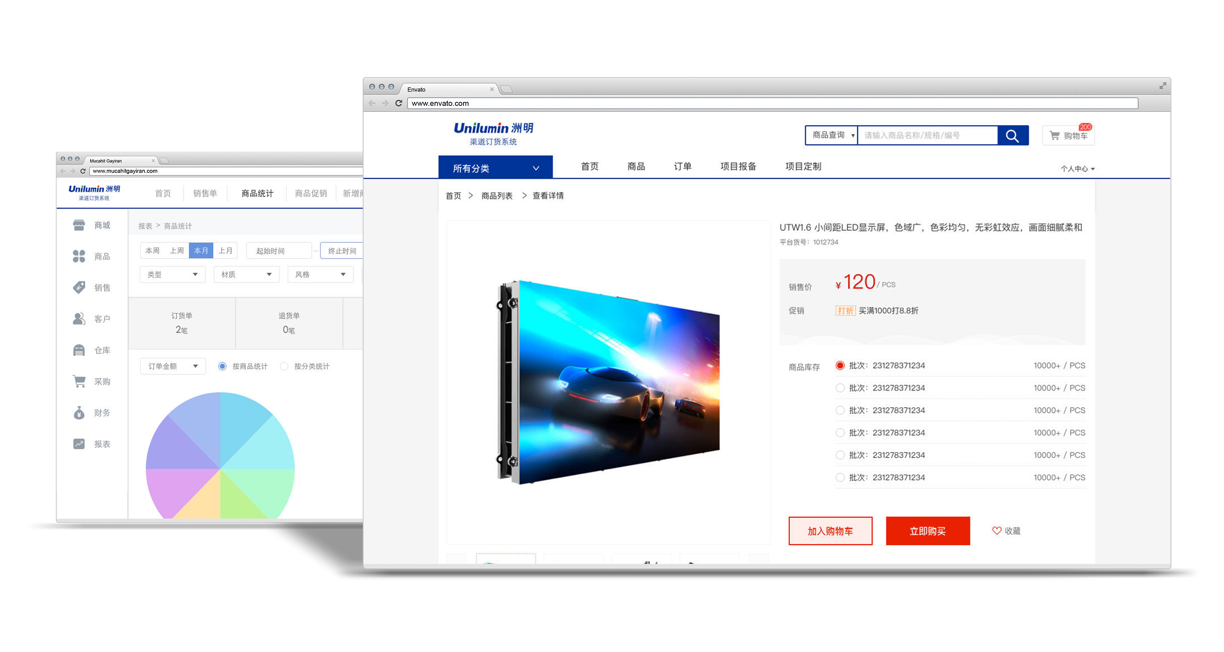The image size is (1224, 652).
Task: Open 首页 in Envato window navigation bar
Action: click(590, 166)
